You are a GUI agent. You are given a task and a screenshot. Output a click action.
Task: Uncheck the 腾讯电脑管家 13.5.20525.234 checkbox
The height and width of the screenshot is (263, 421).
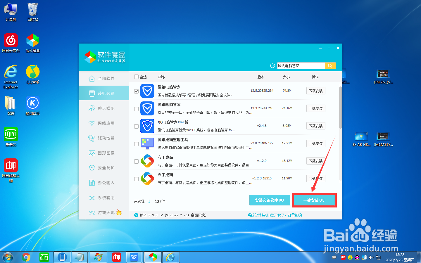point(136,91)
